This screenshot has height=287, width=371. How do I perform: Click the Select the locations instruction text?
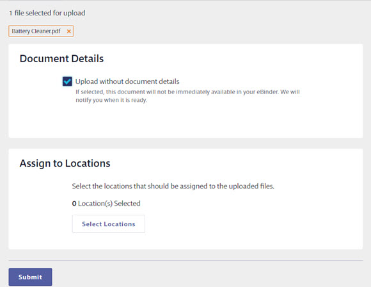coord(173,186)
